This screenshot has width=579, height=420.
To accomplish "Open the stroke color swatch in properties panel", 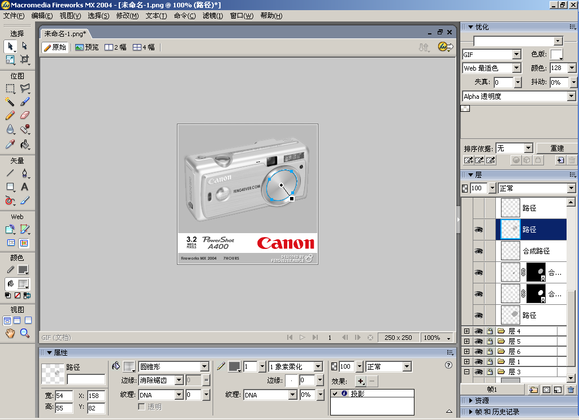I will [235, 366].
